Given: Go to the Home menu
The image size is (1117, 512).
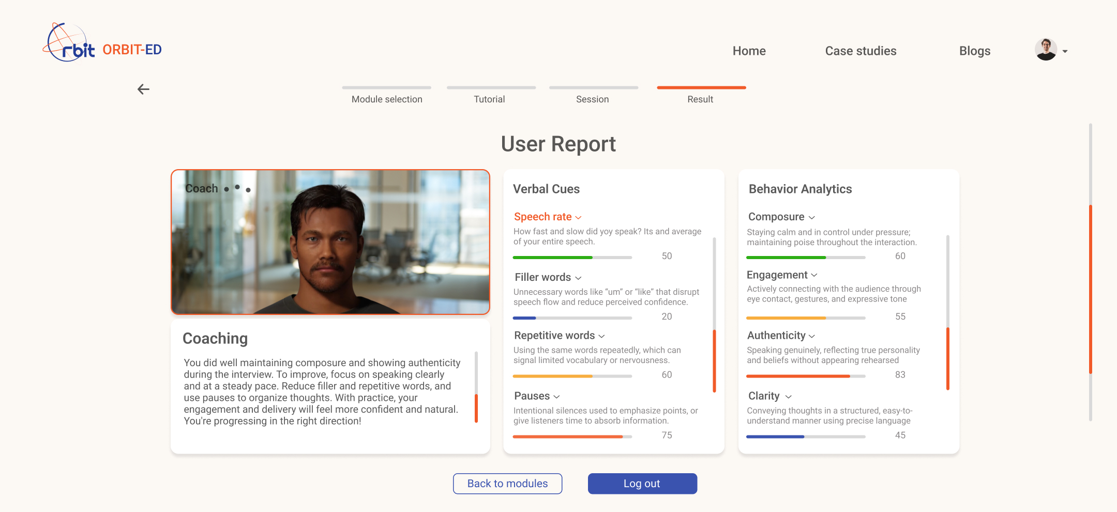Looking at the screenshot, I should [x=749, y=51].
